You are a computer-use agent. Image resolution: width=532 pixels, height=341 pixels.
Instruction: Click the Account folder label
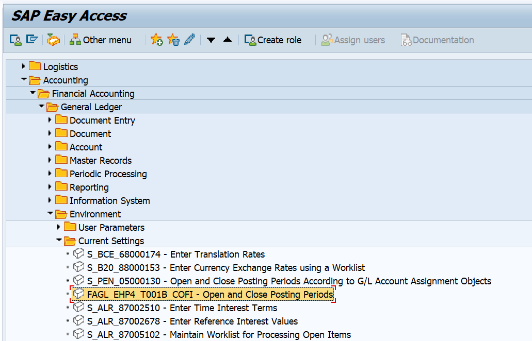point(86,147)
